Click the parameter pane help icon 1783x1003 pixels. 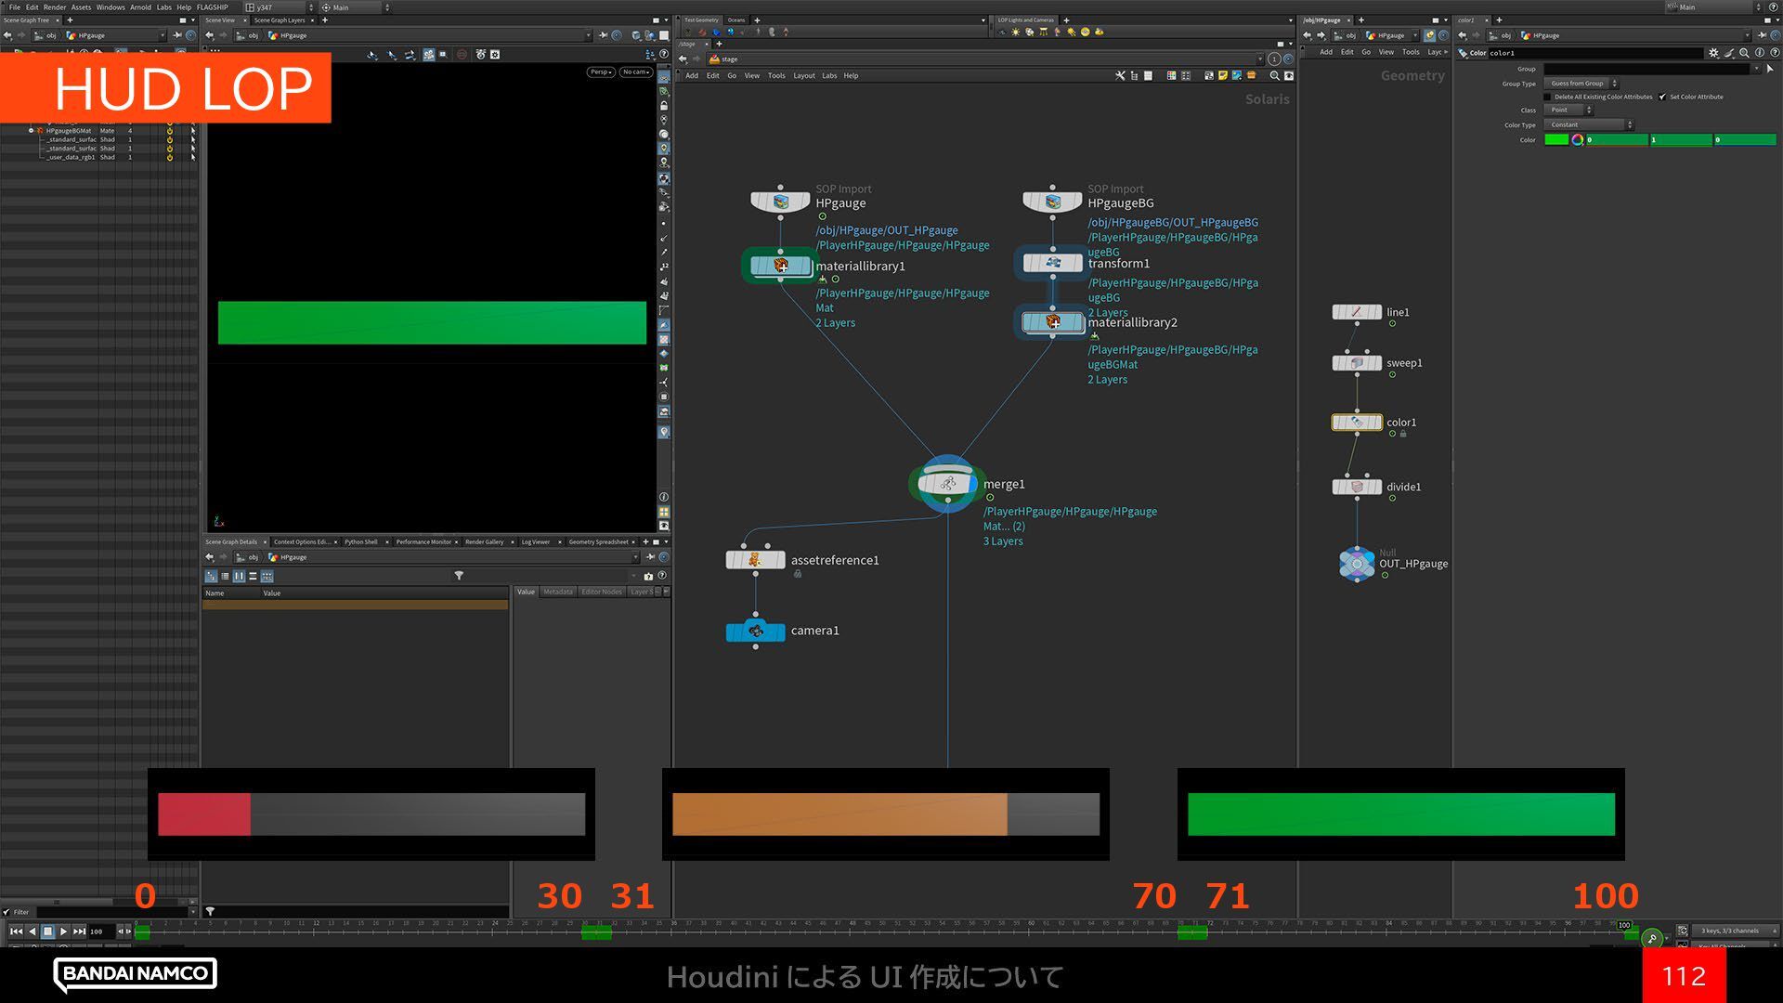click(1774, 53)
